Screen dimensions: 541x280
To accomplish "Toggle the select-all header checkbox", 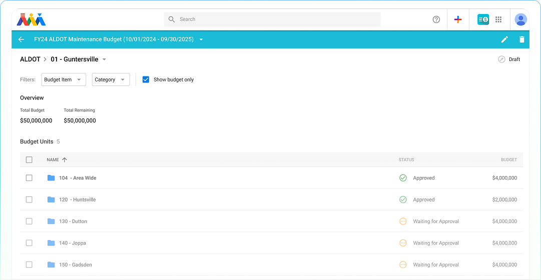I will coord(30,159).
